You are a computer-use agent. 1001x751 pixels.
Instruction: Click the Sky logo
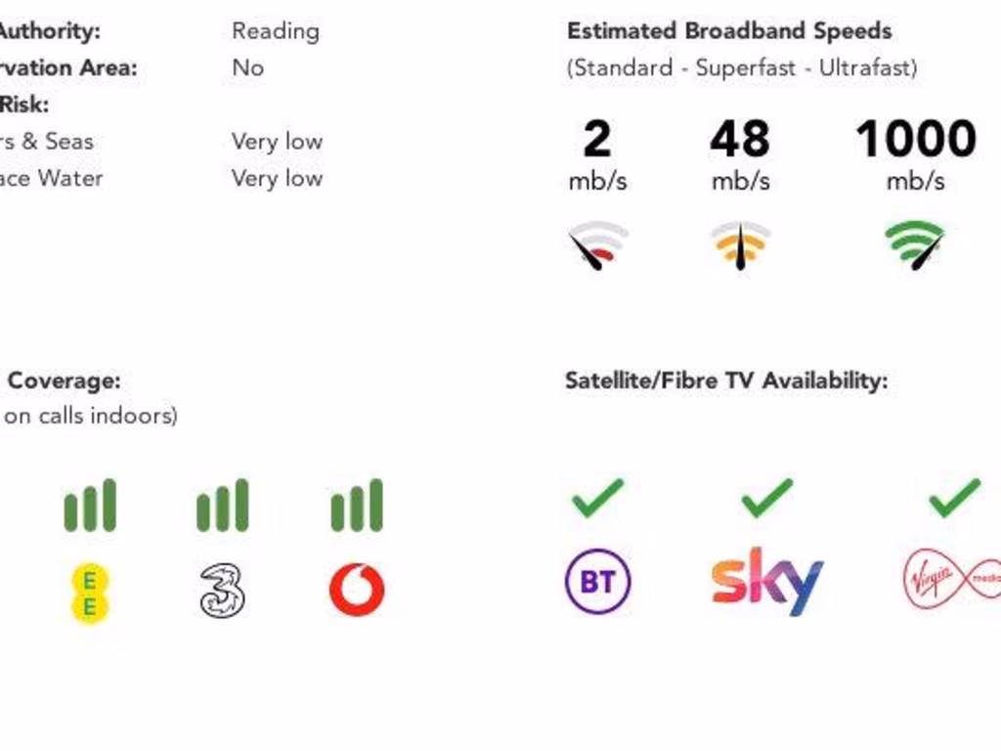pyautogui.click(x=767, y=581)
